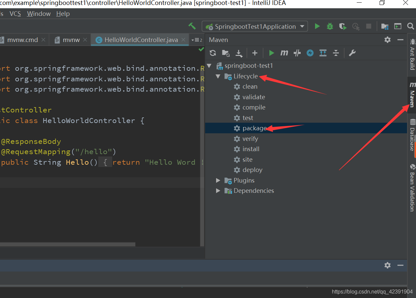Viewport: 416px width, 298px height.
Task: Toggle Maven Offline Mode blue icon
Action: coord(310,53)
